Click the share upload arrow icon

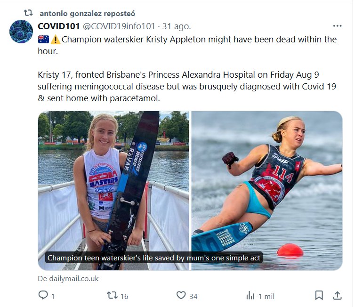[337, 295]
